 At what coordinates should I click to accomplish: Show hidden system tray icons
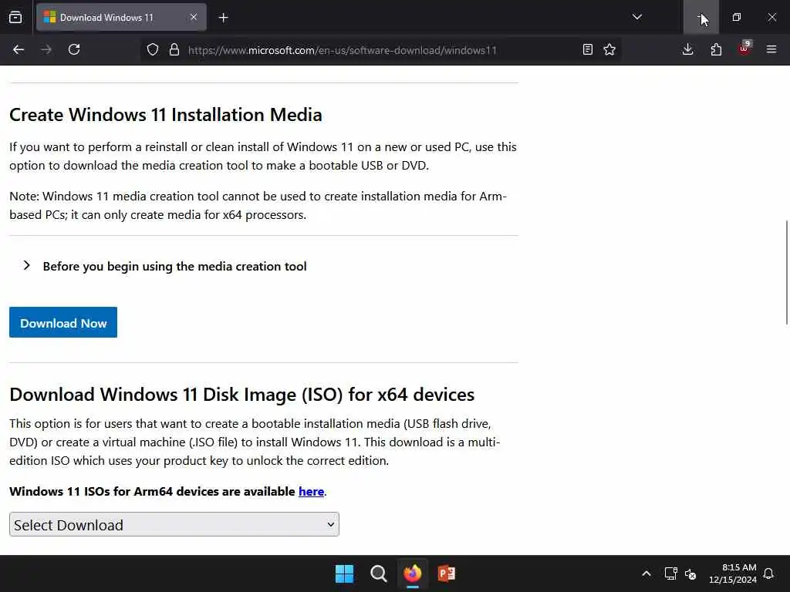pos(647,573)
